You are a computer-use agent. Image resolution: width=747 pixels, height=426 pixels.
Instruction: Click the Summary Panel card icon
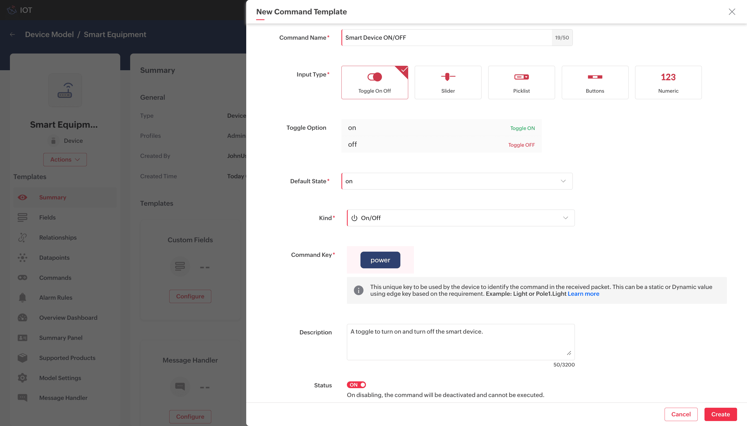tap(22, 338)
